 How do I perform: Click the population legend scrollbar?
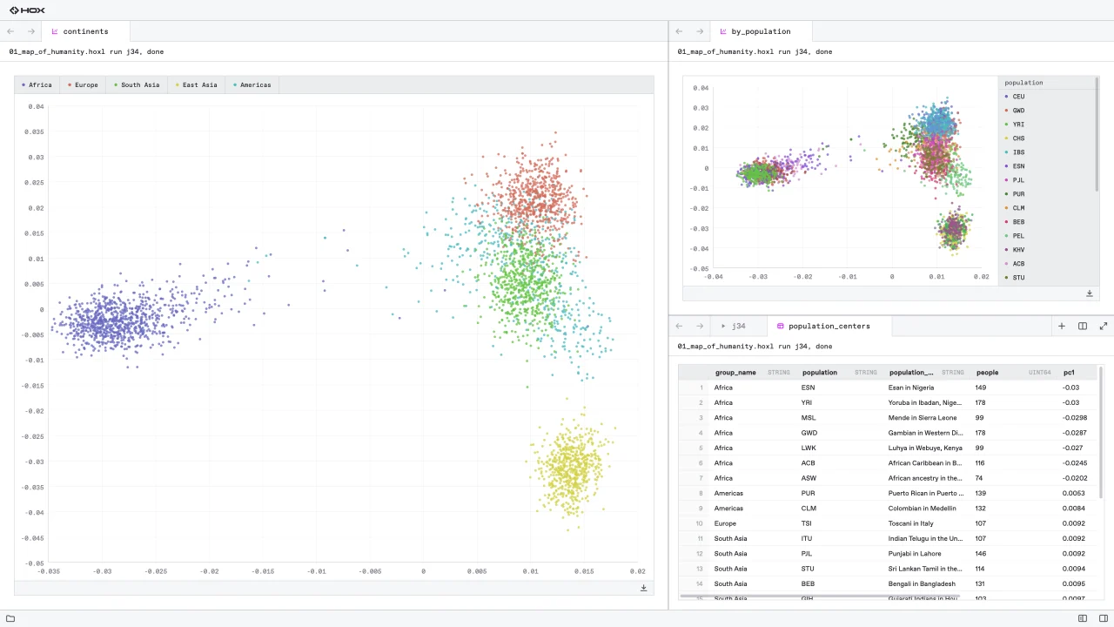pos(1097,134)
